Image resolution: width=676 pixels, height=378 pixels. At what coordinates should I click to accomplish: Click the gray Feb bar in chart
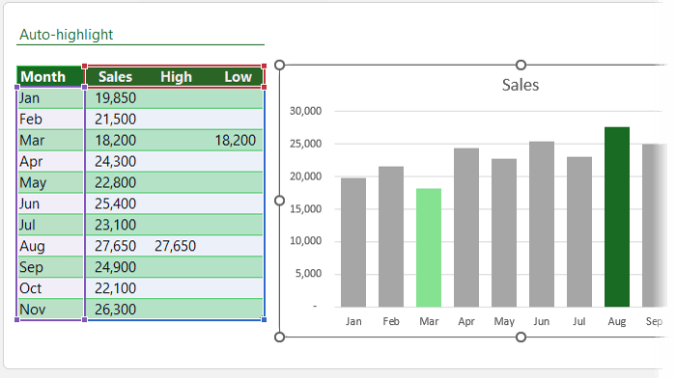[391, 237]
